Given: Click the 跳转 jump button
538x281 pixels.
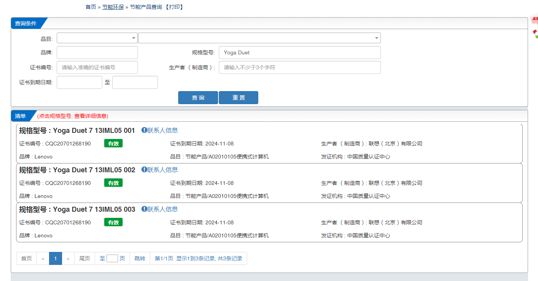Looking at the screenshot, I should (140, 258).
